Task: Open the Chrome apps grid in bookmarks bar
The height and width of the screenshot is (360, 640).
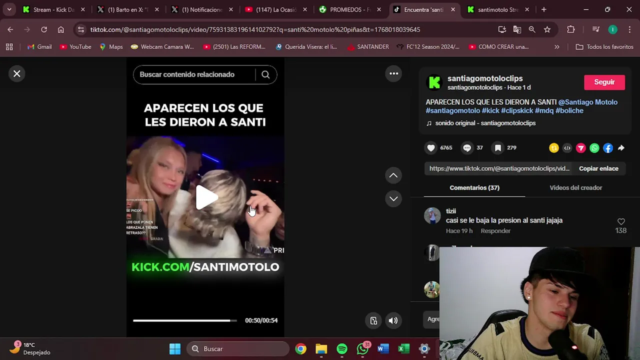Action: point(9,47)
